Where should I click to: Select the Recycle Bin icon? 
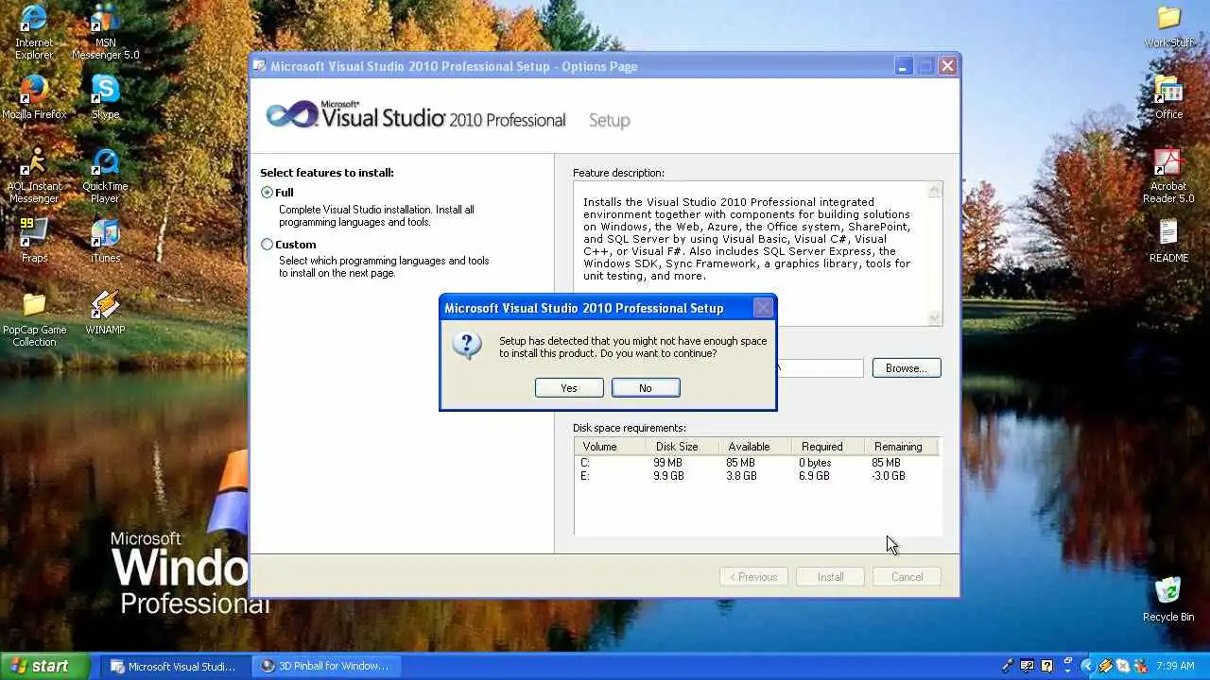[1168, 599]
